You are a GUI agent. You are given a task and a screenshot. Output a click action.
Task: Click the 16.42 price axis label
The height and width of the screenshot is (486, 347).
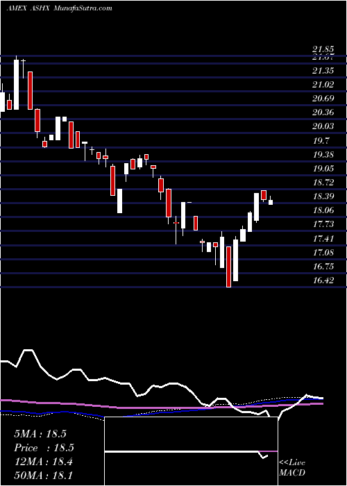[323, 280]
